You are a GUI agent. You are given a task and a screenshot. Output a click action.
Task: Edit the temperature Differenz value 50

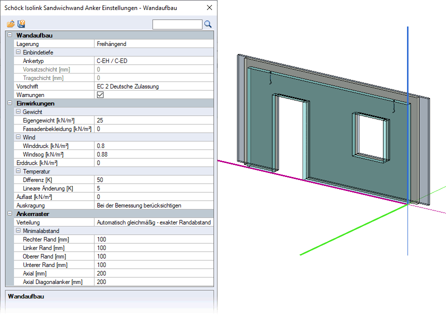pos(154,180)
